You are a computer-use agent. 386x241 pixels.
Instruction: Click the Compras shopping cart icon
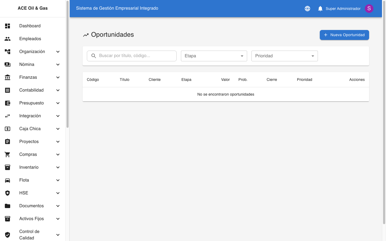point(8,155)
